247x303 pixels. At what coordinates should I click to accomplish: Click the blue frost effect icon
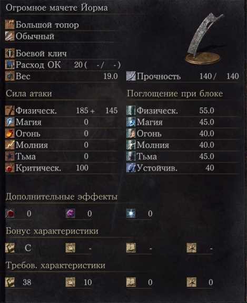pyautogui.click(x=131, y=214)
